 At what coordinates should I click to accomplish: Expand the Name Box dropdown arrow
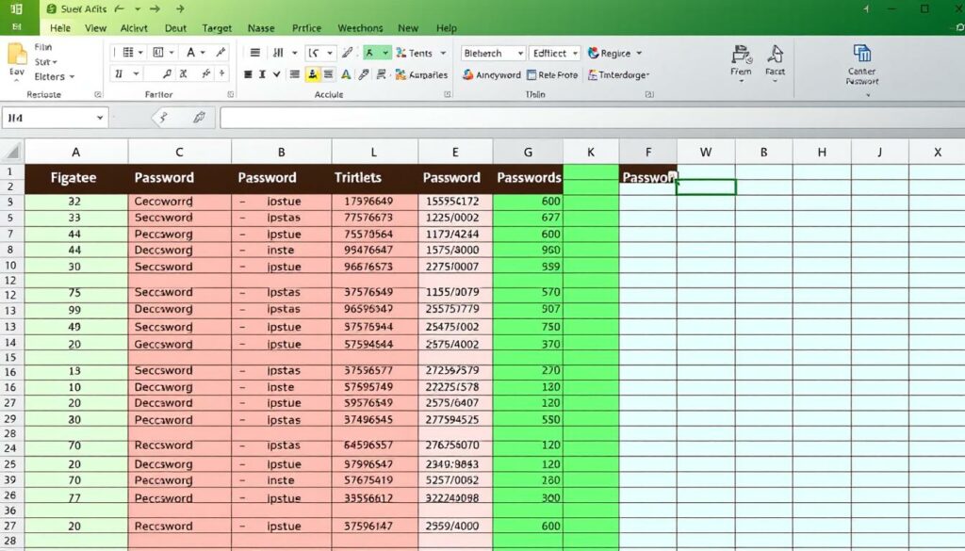(100, 118)
